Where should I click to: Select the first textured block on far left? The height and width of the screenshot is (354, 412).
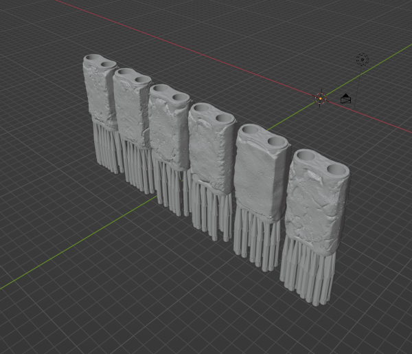pyautogui.click(x=98, y=89)
